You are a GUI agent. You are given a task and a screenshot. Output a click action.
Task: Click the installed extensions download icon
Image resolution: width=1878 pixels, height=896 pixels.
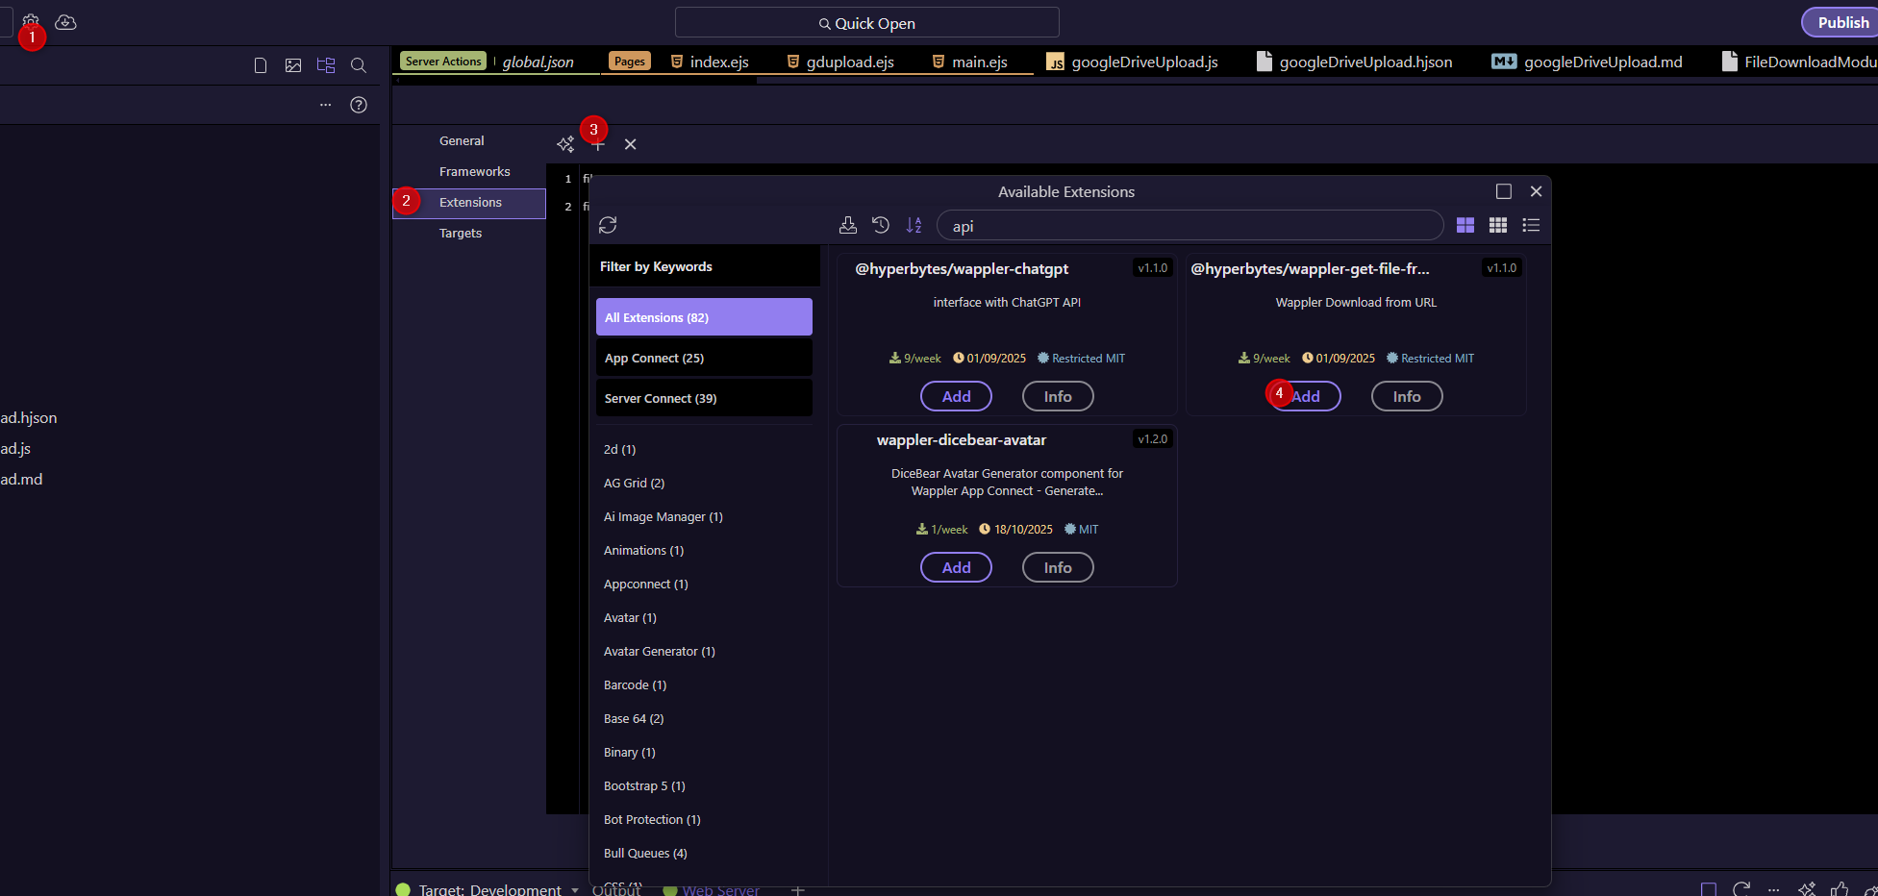(847, 225)
